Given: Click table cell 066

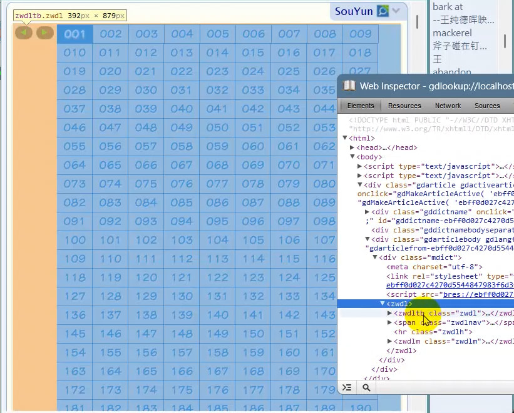Looking at the screenshot, I should coord(146,165).
